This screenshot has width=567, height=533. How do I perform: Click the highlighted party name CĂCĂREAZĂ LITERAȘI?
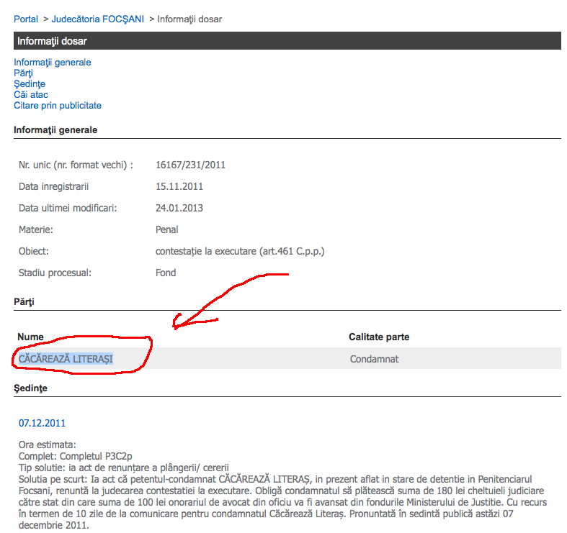tap(66, 359)
